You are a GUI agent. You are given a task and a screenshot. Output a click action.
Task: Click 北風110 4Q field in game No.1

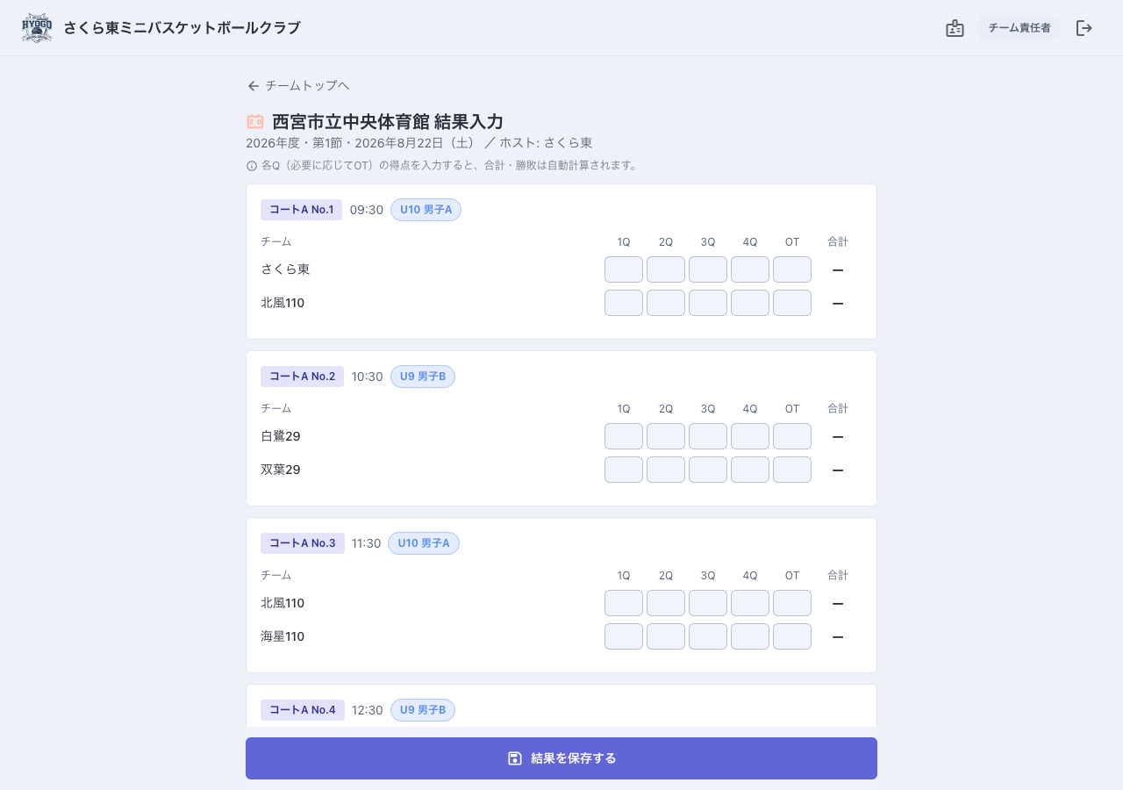(750, 303)
